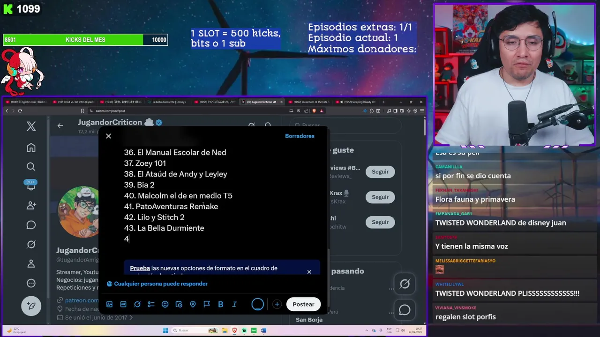The image size is (600, 337).
Task: Switch to Kid vs. Kat intro tab
Action: [x=74, y=102]
